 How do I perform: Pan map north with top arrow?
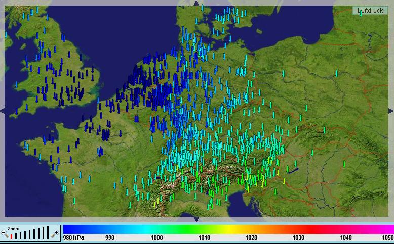coord(196,3)
